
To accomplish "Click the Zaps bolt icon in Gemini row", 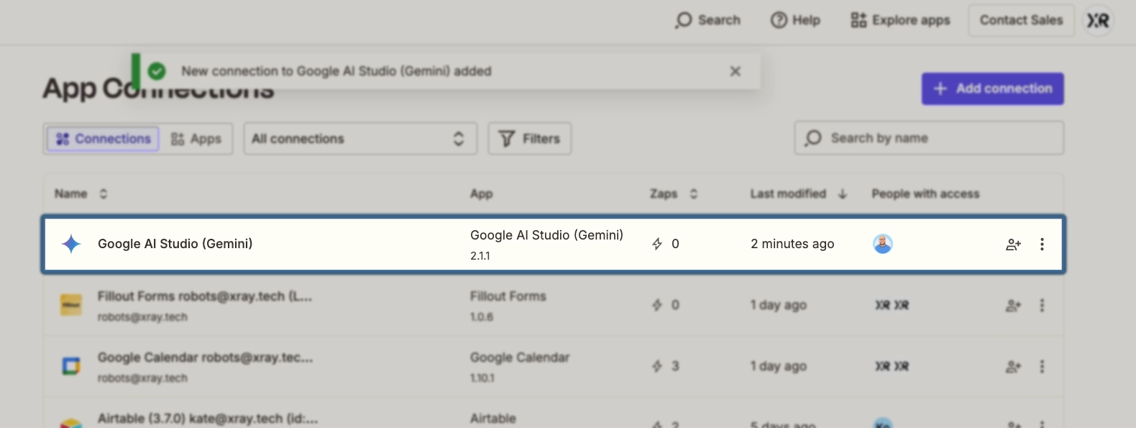I will (657, 244).
